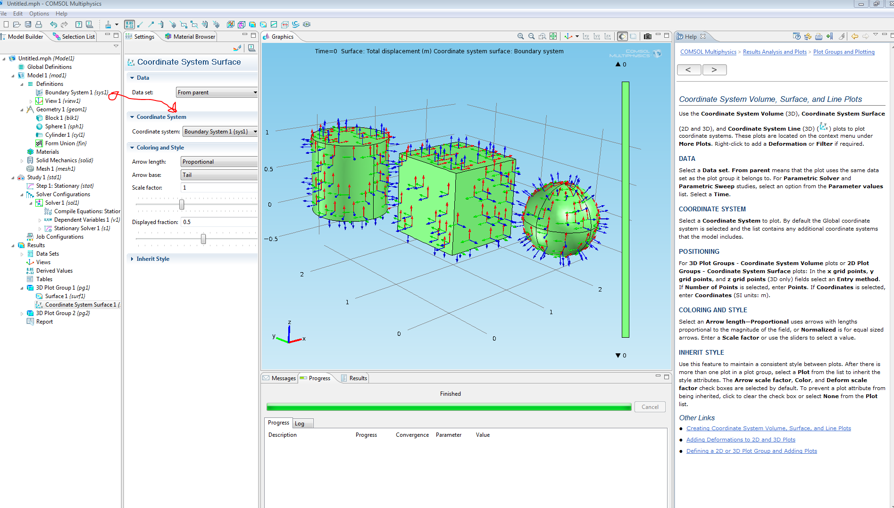This screenshot has width=894, height=508.
Task: Undo the last action via toolbar
Action: [53, 25]
